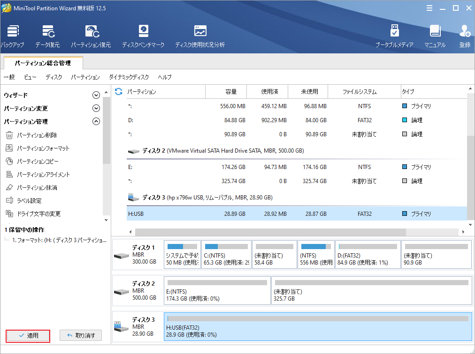Expand the パーティション変更 section
475x354 pixels.
pyautogui.click(x=96, y=108)
